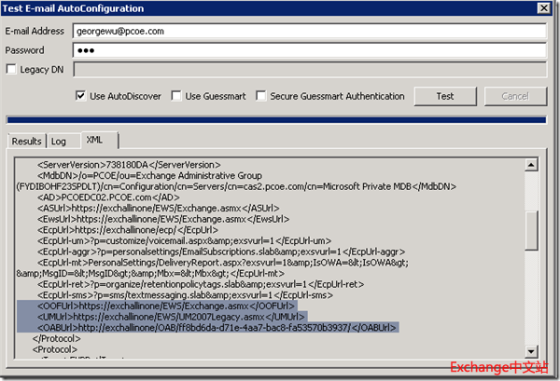Tick the Use Guessmart checkbox
The image size is (560, 381).
177,96
